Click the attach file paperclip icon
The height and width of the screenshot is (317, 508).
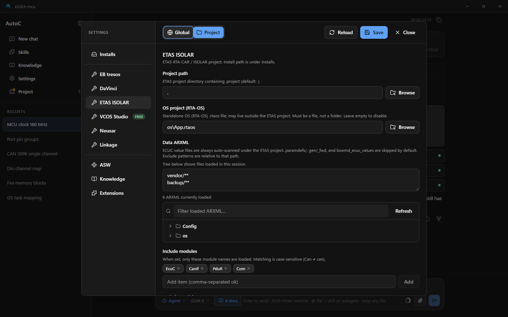pyautogui.click(x=420, y=300)
